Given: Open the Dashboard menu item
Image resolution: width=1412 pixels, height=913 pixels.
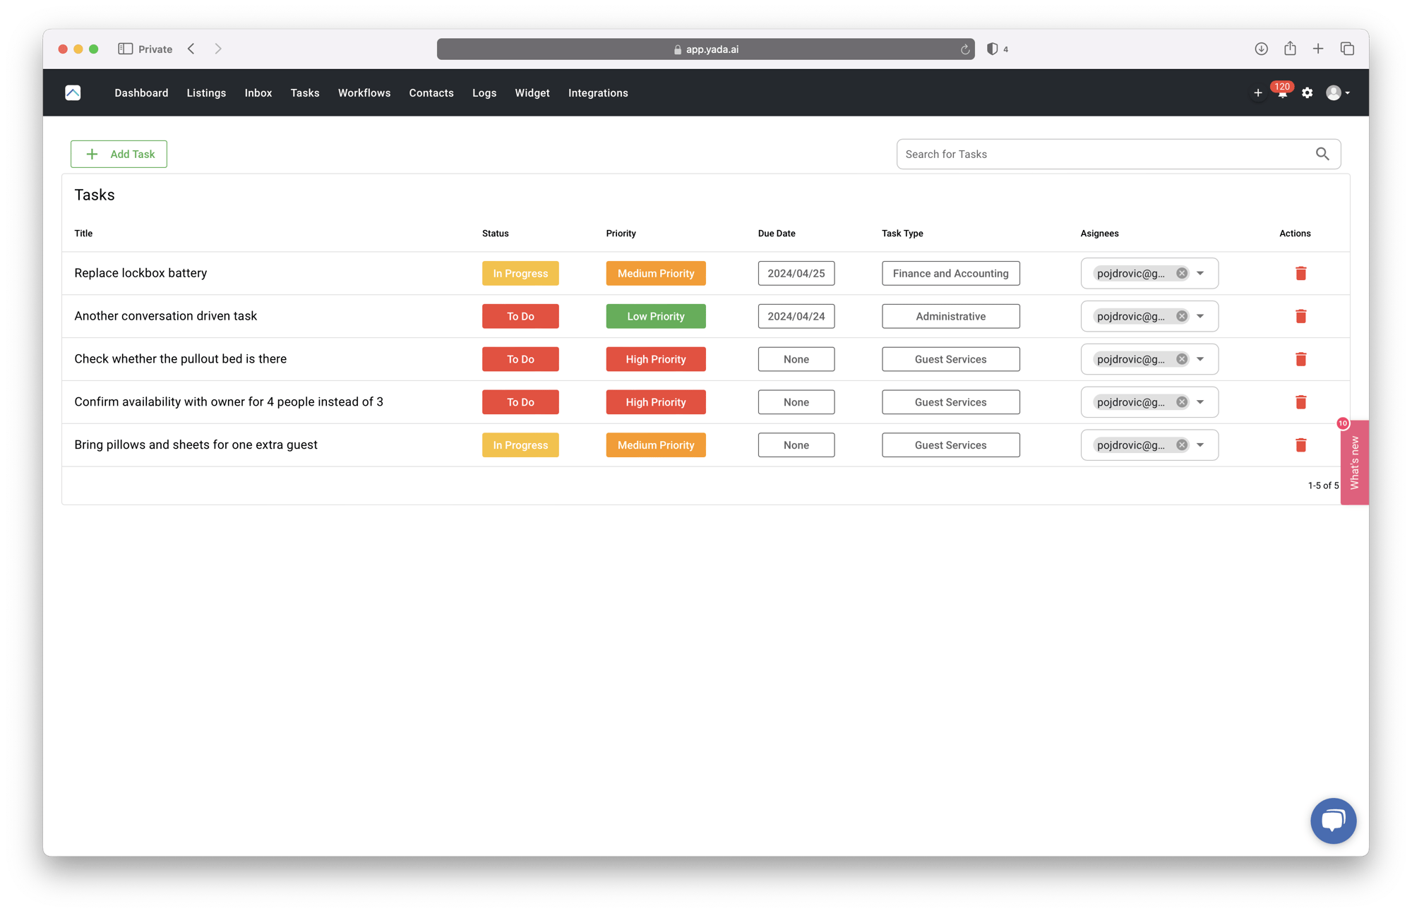Looking at the screenshot, I should pyautogui.click(x=141, y=93).
